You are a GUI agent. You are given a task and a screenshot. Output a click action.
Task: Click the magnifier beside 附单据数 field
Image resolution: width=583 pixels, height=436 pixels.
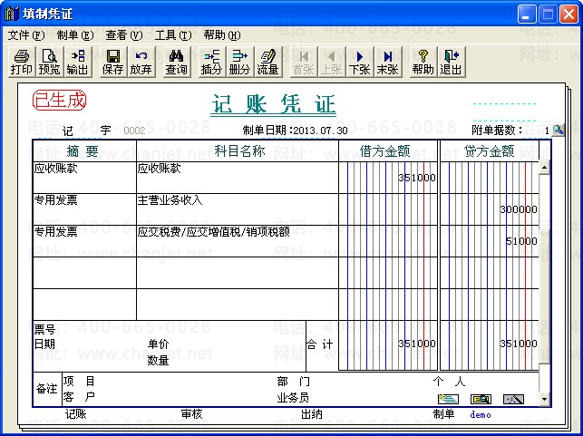click(x=558, y=131)
